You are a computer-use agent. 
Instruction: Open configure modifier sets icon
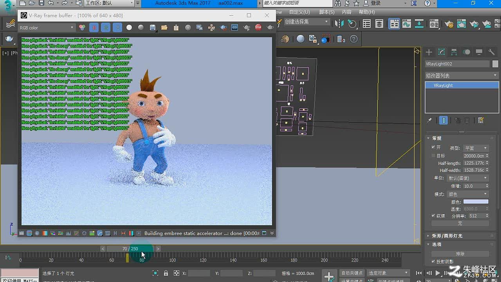[x=481, y=121]
